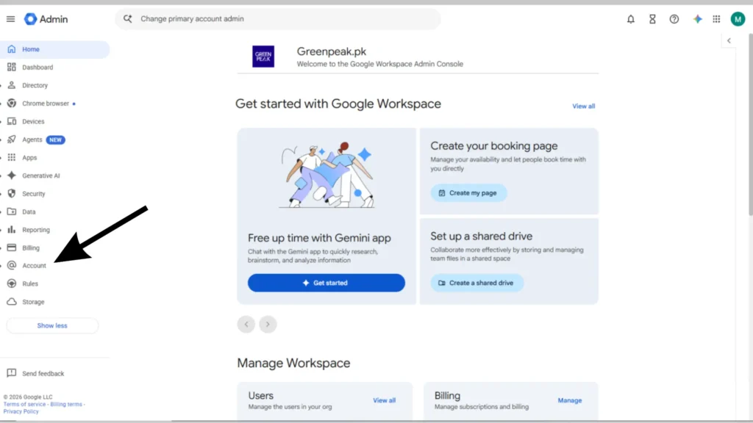The height and width of the screenshot is (423, 753).
Task: Click the Security shield icon
Action: pyautogui.click(x=12, y=194)
